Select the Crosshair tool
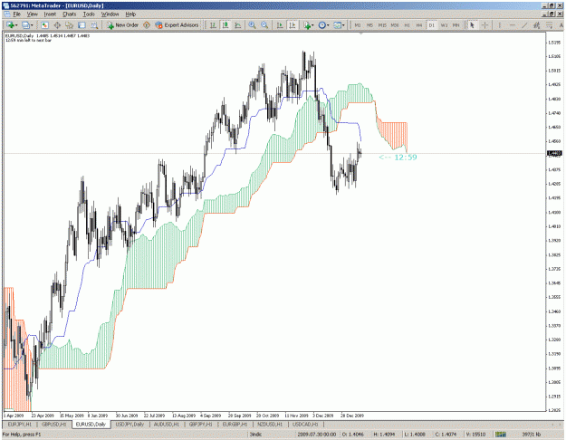Screen dimensions: 566x440 coord(484,25)
